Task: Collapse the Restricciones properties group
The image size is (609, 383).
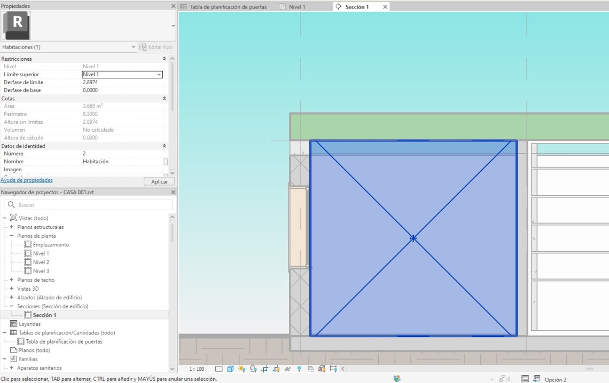Action: 165,59
